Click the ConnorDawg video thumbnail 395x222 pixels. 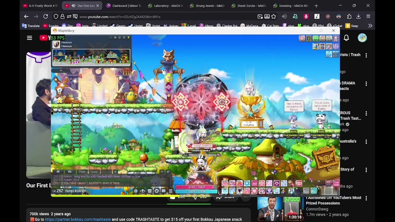[x=280, y=209]
